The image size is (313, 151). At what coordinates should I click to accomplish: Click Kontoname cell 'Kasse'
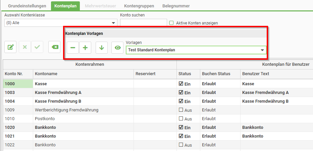pos(84,84)
